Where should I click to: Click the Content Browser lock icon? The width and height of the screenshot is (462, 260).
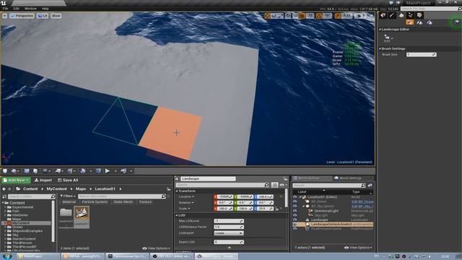pyautogui.click(x=168, y=189)
